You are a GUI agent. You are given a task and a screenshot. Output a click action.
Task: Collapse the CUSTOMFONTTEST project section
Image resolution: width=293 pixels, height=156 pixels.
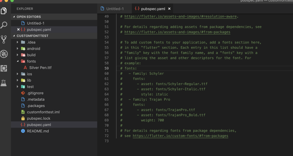point(14,36)
